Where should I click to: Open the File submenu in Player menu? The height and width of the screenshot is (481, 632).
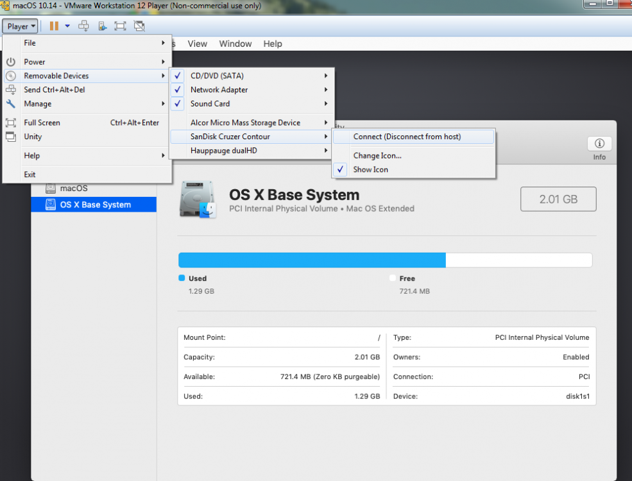click(87, 43)
